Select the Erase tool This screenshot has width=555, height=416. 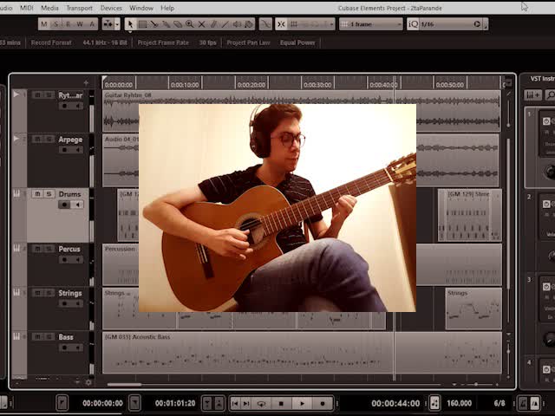tap(178, 24)
